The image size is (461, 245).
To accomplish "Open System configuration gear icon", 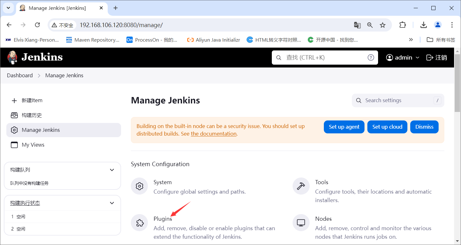I will click(x=139, y=186).
